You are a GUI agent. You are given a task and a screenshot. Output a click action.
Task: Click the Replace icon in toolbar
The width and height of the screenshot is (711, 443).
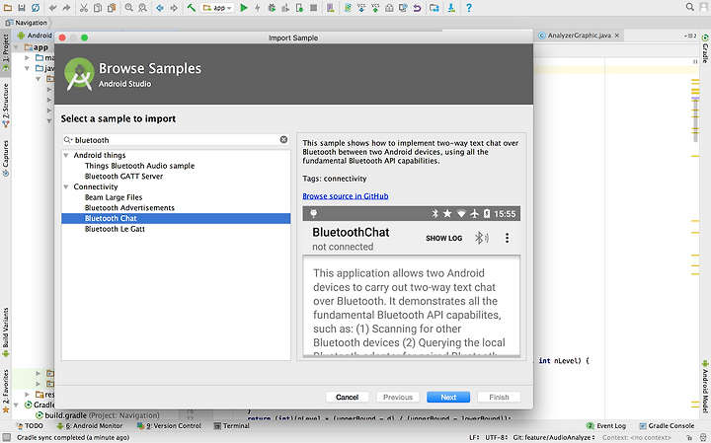click(x=142, y=8)
